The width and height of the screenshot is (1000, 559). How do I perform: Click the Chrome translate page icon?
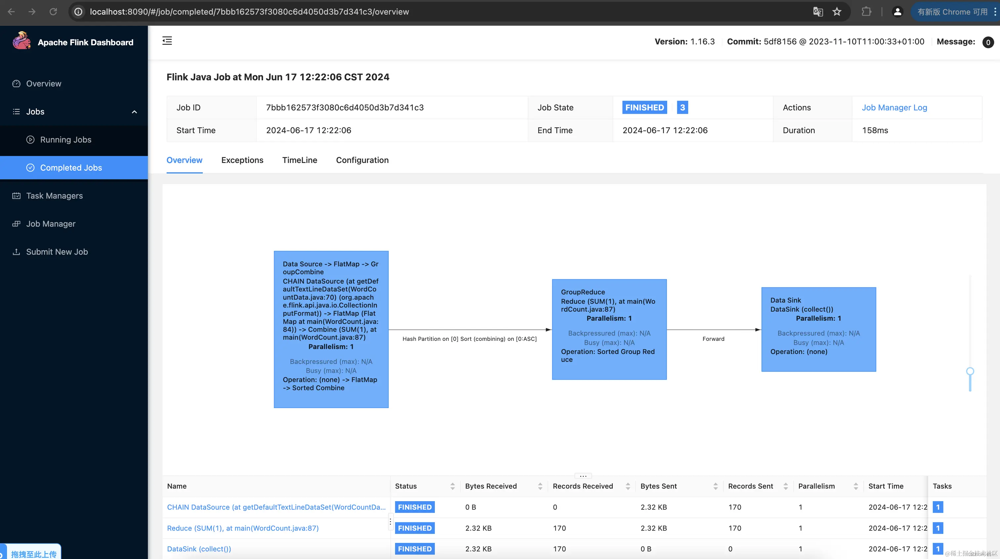click(818, 12)
